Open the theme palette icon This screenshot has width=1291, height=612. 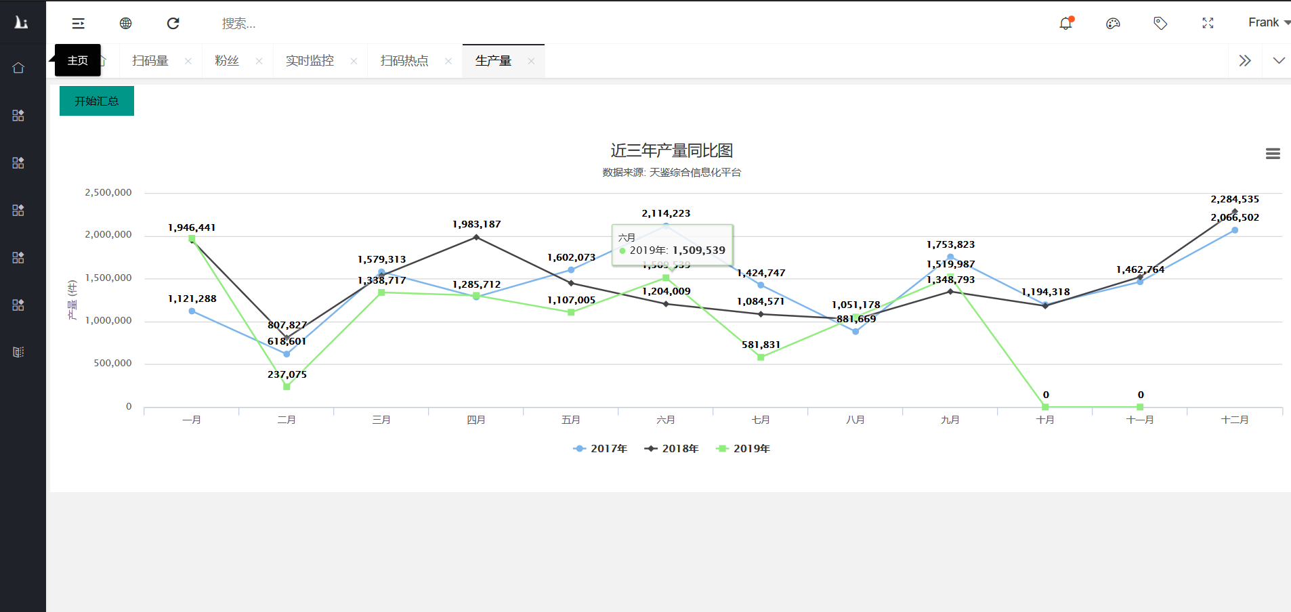point(1113,24)
